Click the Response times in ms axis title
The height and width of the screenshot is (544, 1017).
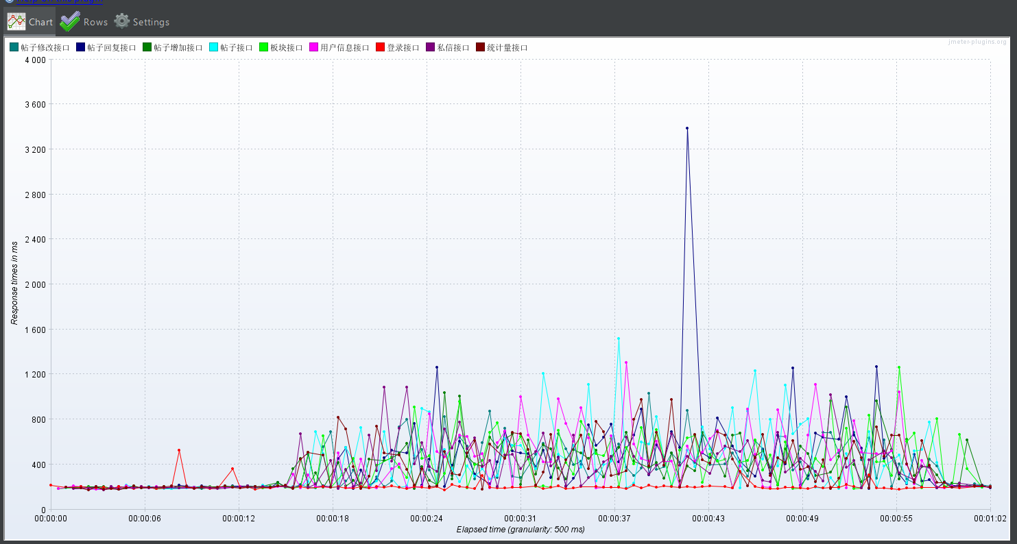pyautogui.click(x=14, y=284)
